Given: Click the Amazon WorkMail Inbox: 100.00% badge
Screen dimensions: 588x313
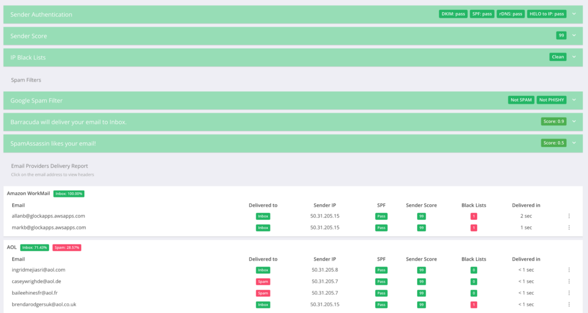Looking at the screenshot, I should (69, 194).
